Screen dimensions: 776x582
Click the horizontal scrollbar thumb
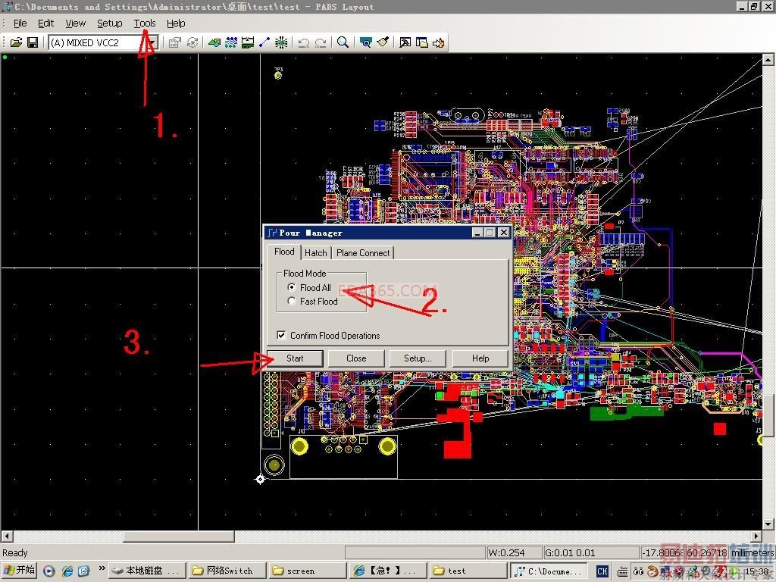pos(178,537)
